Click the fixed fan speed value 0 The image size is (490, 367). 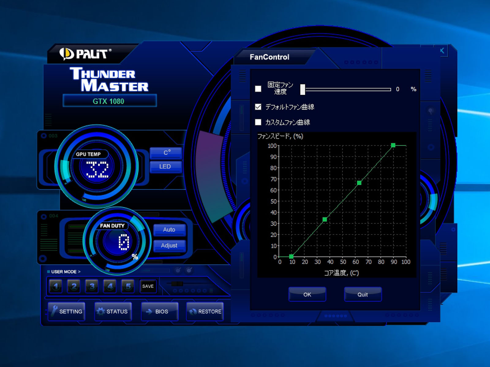(x=398, y=89)
